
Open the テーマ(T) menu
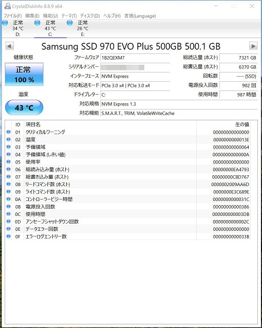click(69, 16)
